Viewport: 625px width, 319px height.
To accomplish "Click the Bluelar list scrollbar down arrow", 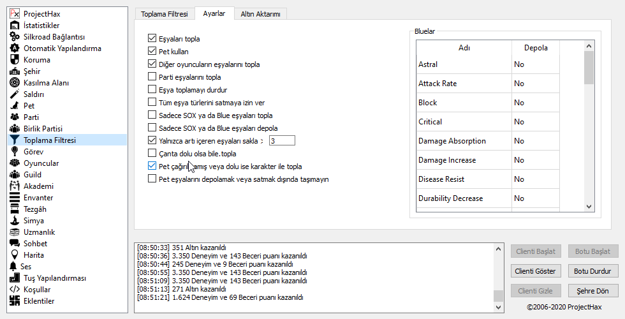I will 589,207.
